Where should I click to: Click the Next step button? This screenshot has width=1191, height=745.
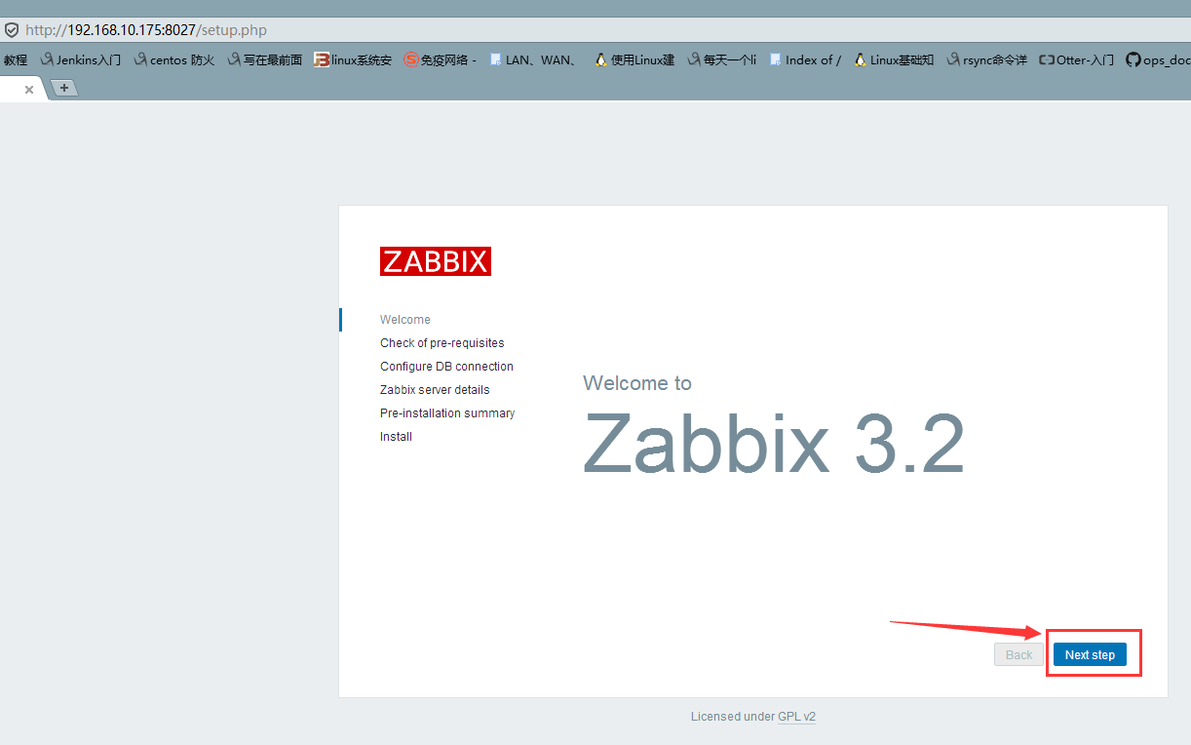click(x=1090, y=654)
